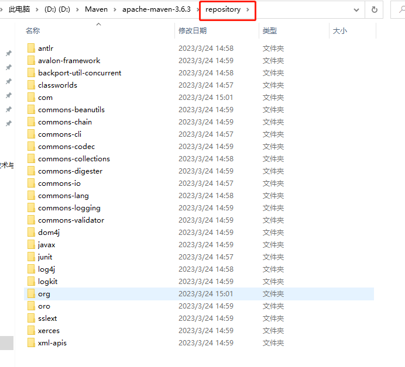Select the classworlds folder name
The height and width of the screenshot is (367, 405).
tap(57, 85)
